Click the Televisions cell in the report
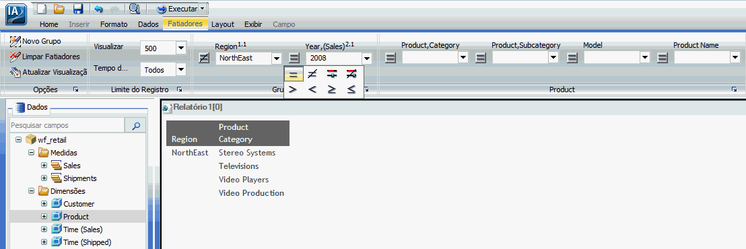 pos(239,166)
